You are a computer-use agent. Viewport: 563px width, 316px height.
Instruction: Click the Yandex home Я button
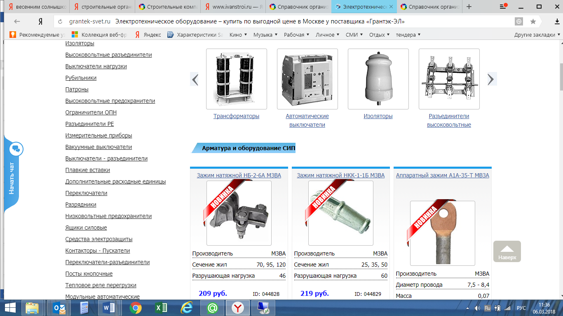pos(40,21)
